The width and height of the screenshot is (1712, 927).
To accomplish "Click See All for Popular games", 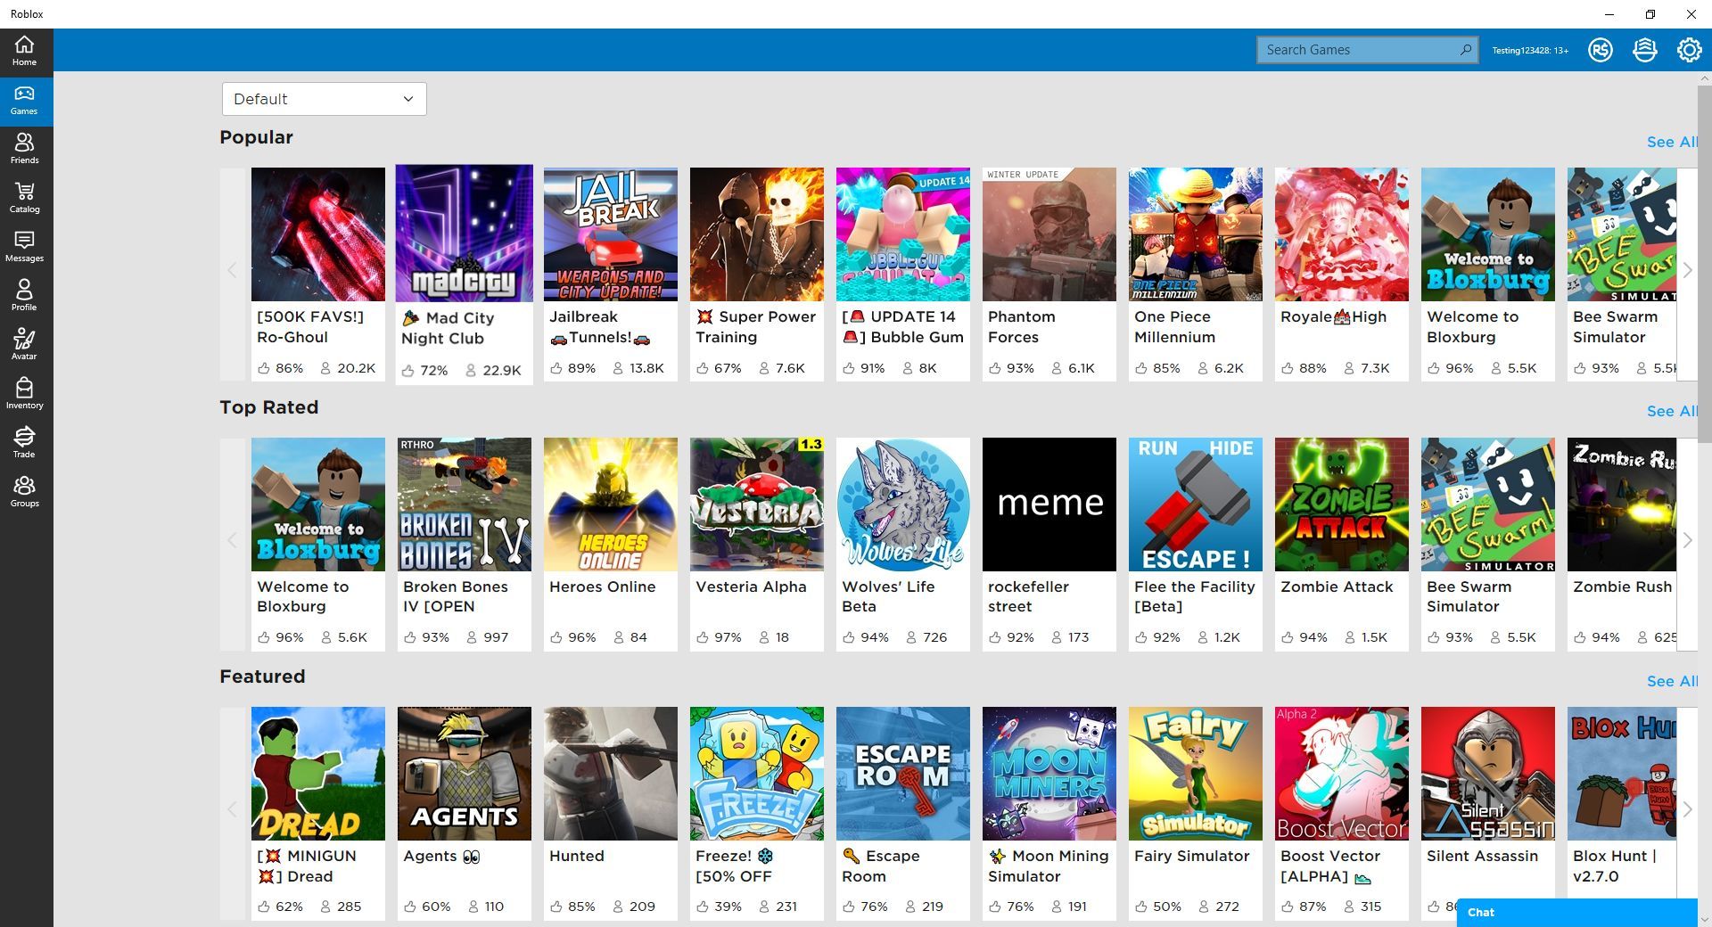I will [x=1671, y=142].
